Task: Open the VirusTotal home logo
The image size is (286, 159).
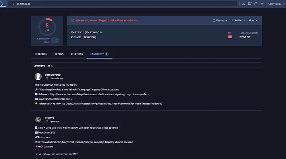Action: point(3,4)
